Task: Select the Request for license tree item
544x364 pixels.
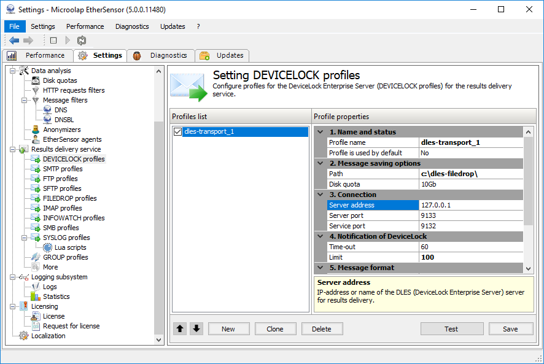Action: [x=71, y=326]
